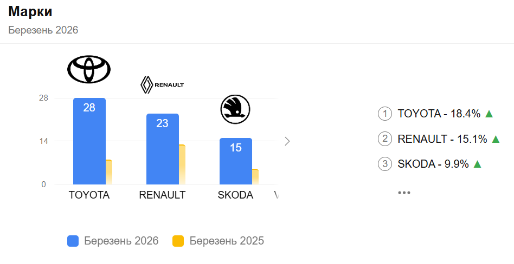Select the blue Skoda bar showing 15

235,162
